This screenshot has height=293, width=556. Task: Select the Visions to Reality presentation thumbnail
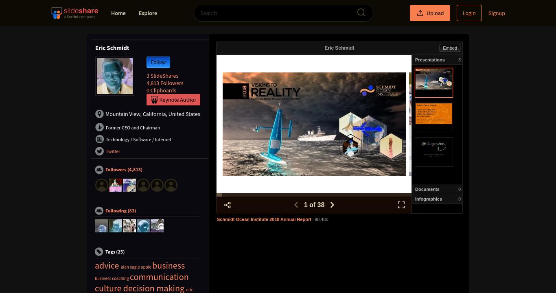tap(434, 83)
